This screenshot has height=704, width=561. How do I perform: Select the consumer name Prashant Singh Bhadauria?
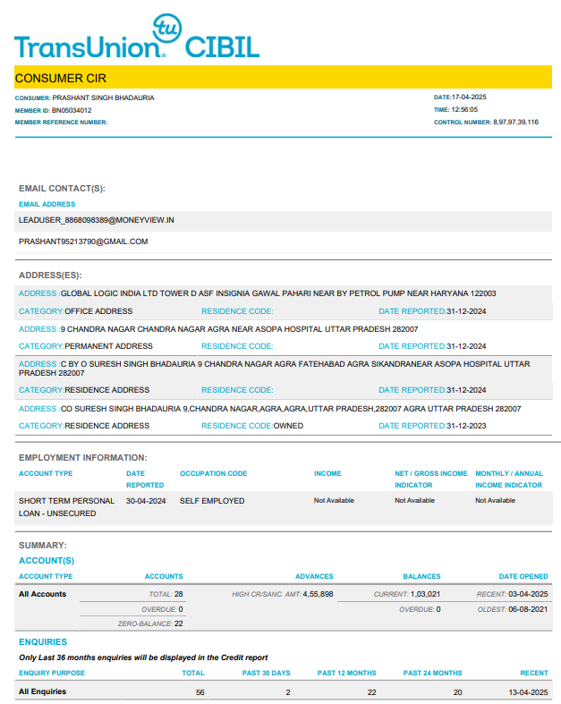click(x=103, y=98)
